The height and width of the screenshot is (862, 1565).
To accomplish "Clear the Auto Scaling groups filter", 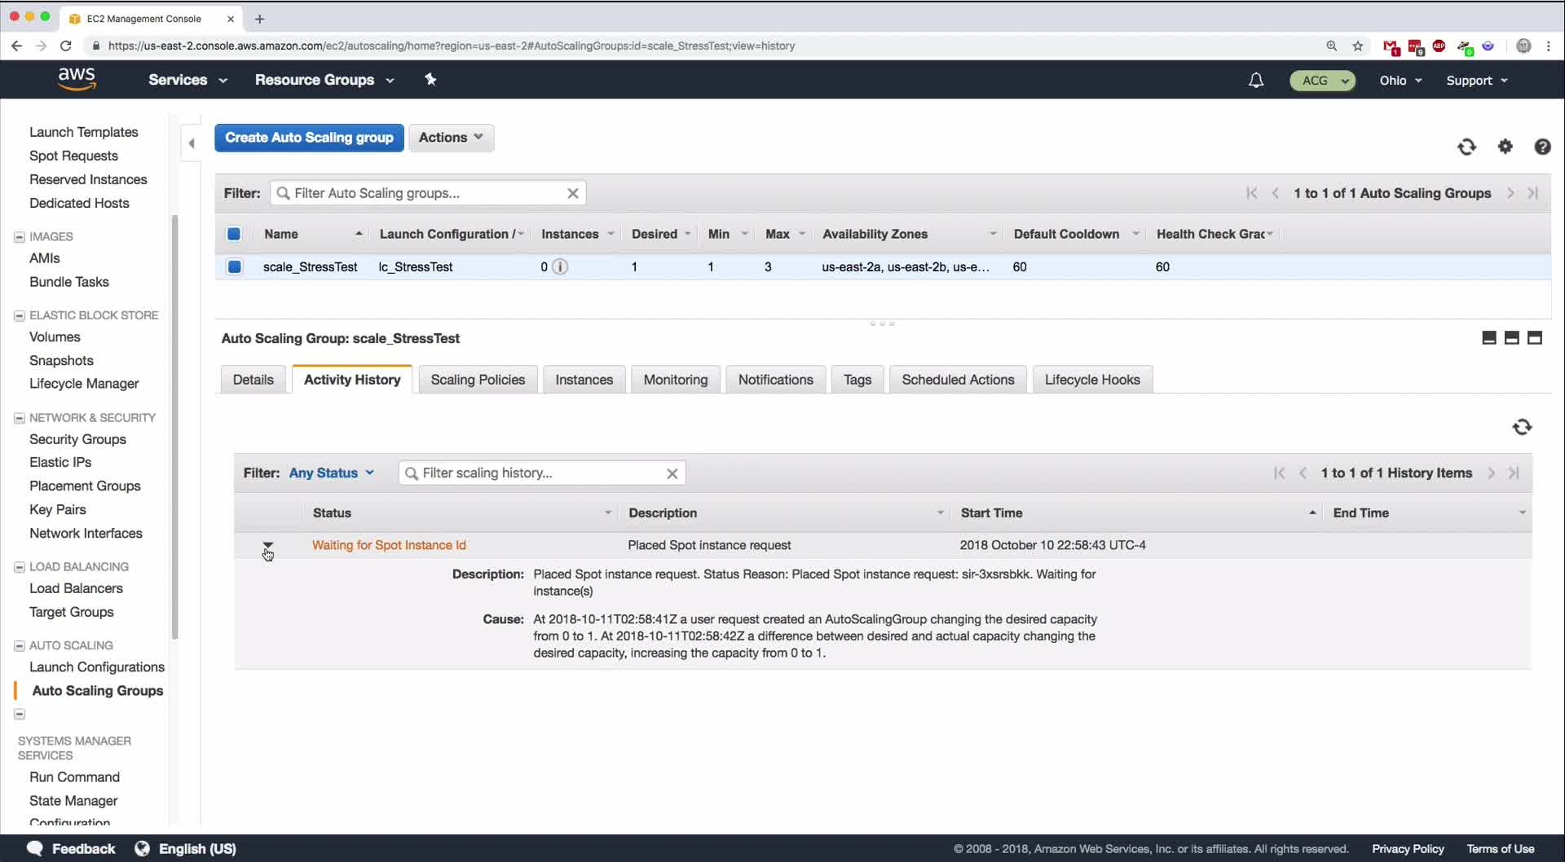I will tap(573, 193).
